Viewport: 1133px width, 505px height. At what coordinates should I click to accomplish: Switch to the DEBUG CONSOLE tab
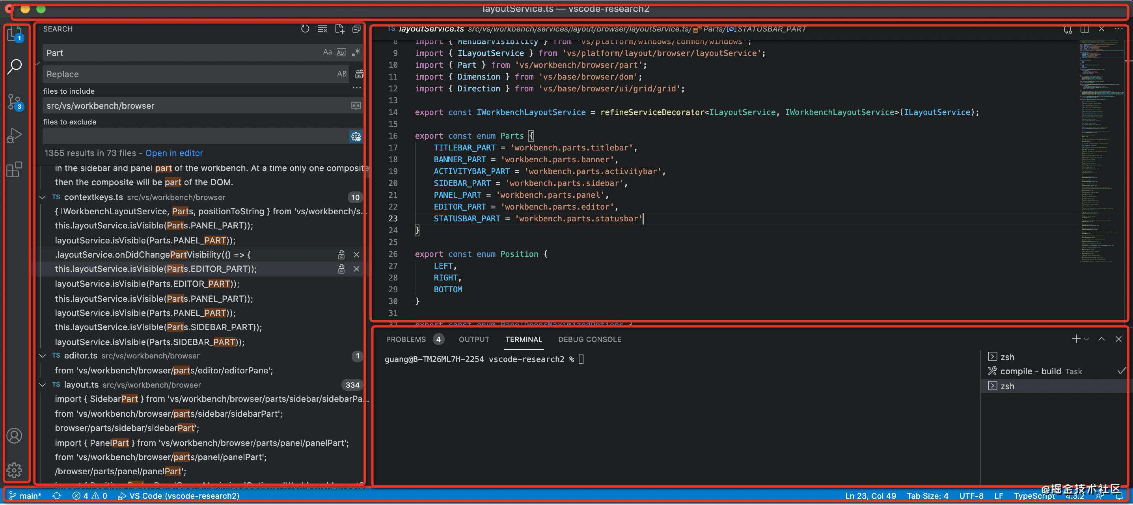[589, 339]
